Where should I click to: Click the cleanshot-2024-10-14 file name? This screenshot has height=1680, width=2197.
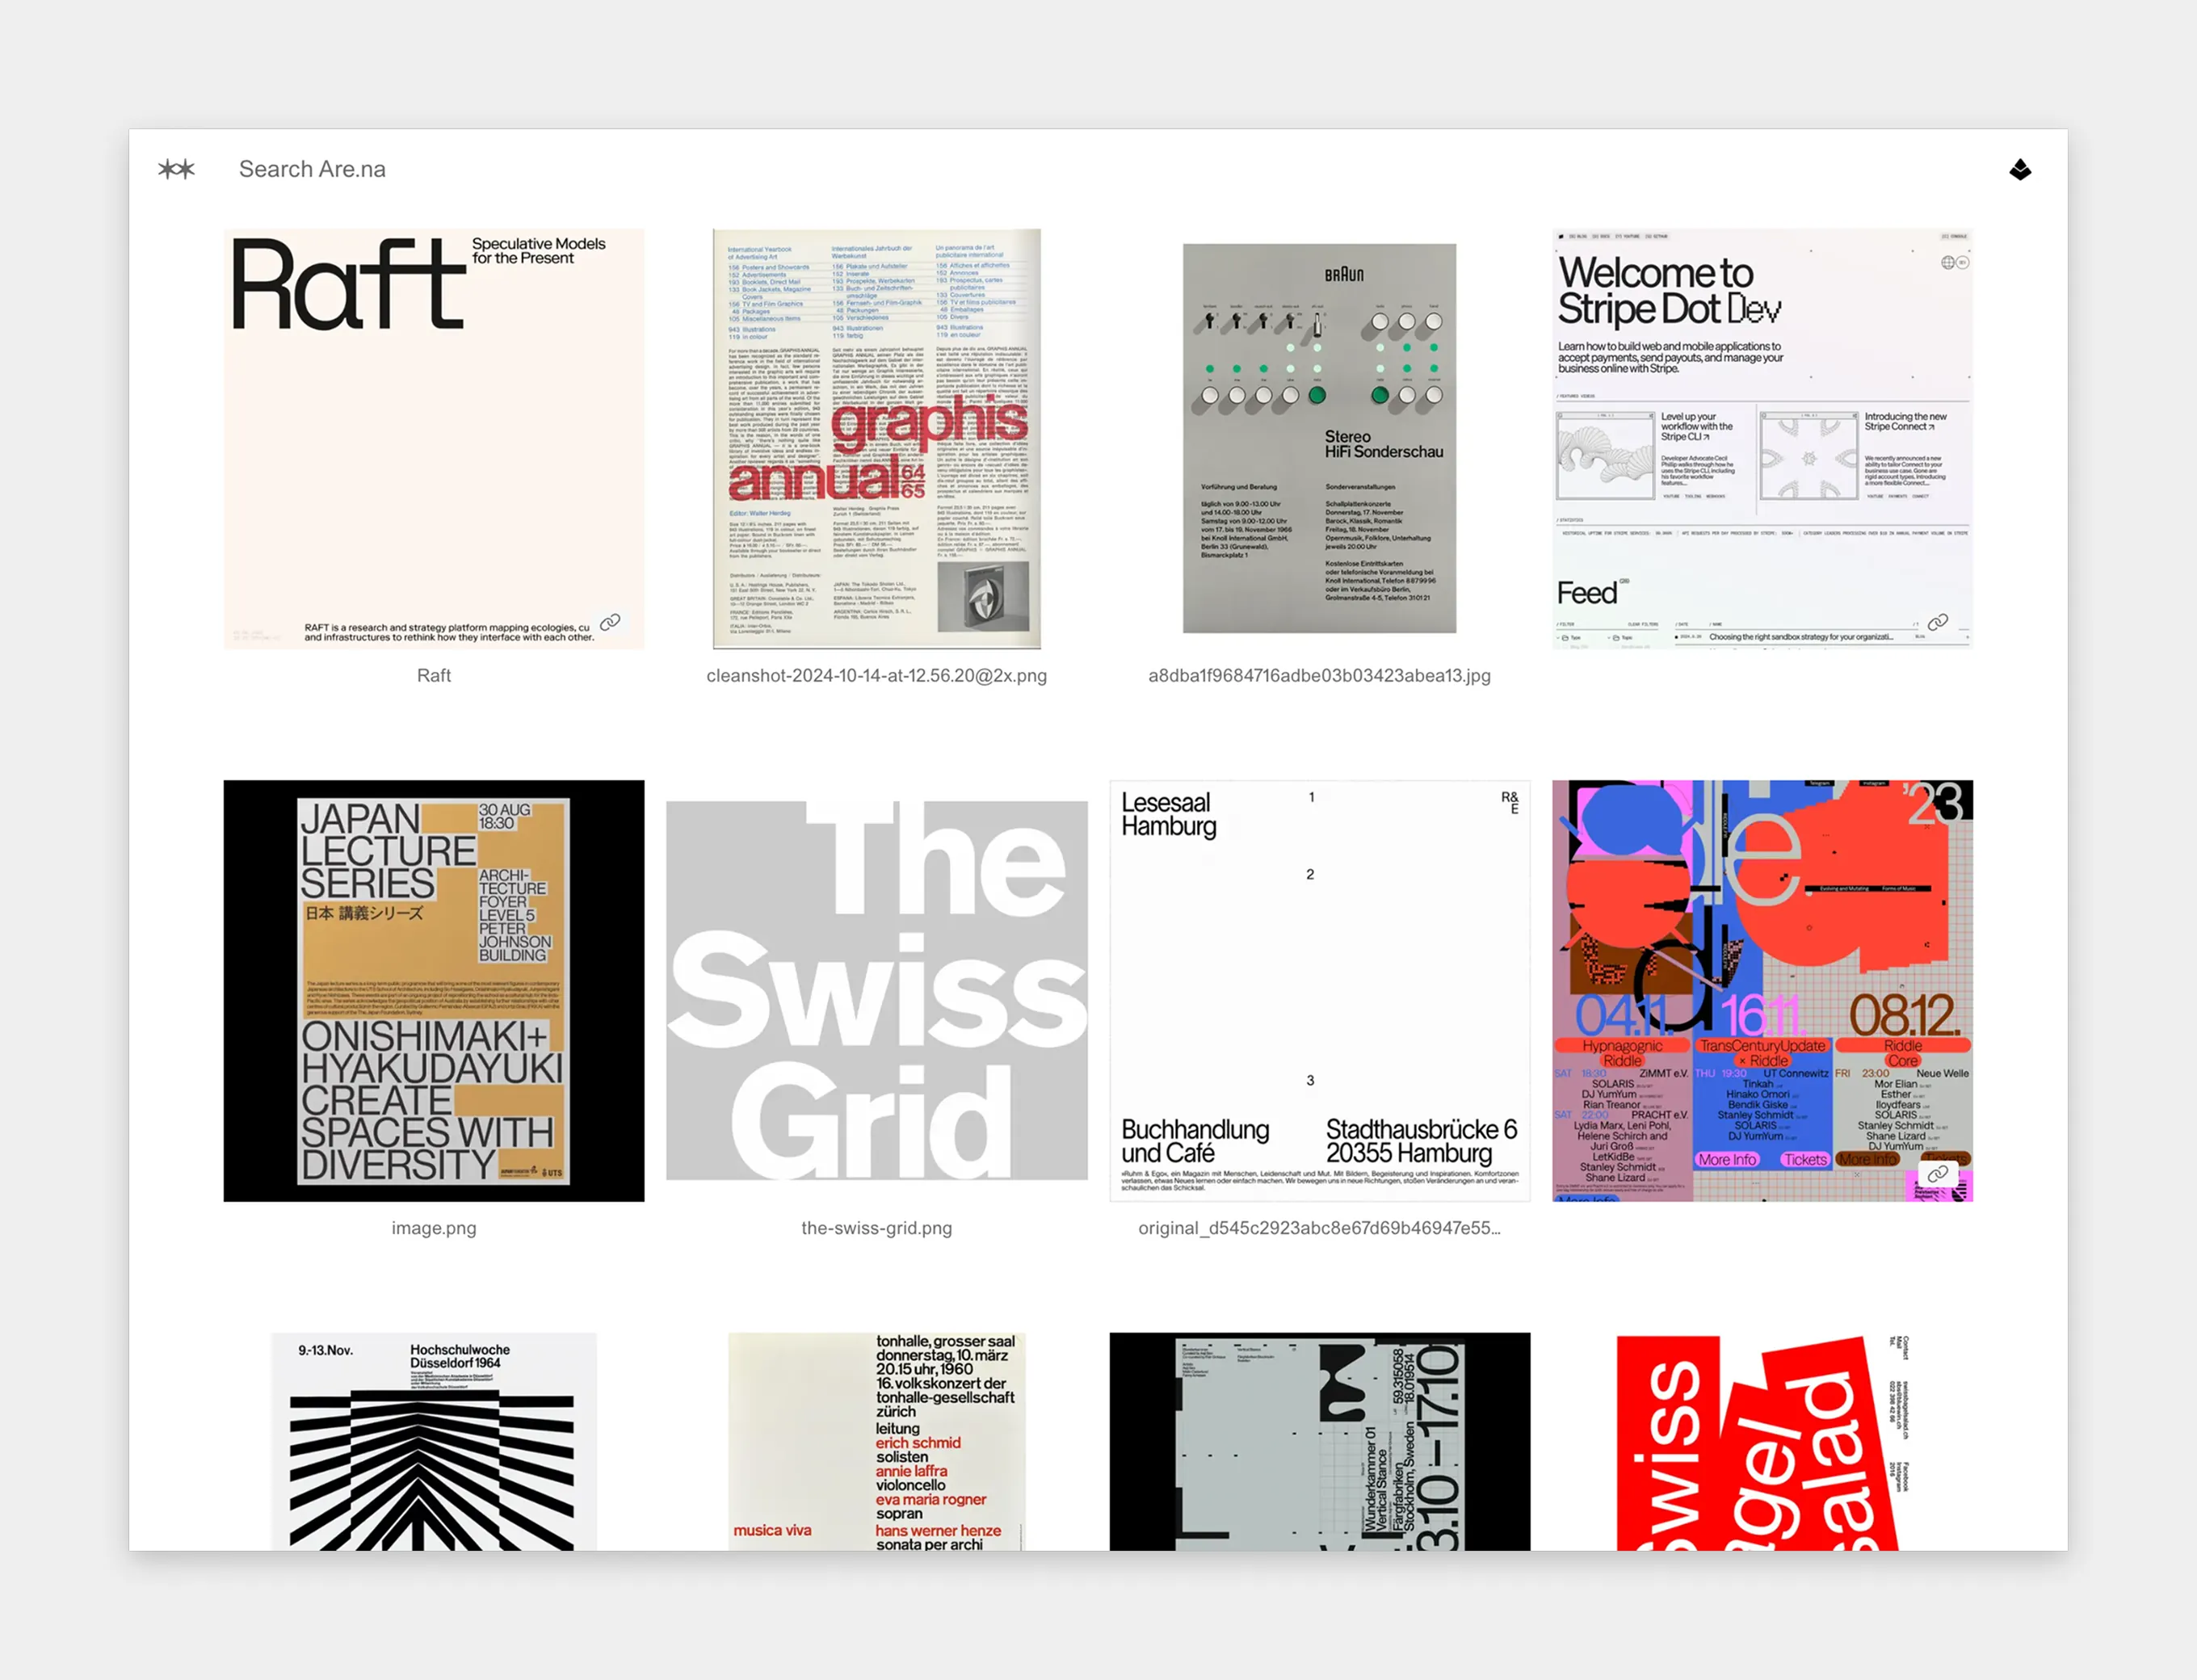coord(877,676)
